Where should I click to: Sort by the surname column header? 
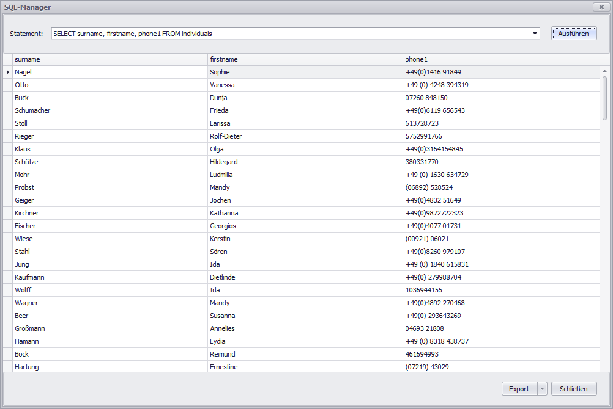pos(110,59)
